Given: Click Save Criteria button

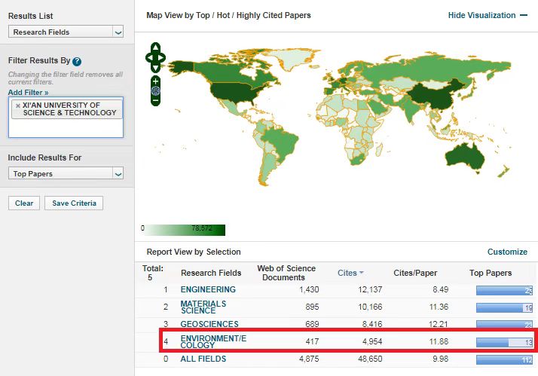Looking at the screenshot, I should (73, 203).
